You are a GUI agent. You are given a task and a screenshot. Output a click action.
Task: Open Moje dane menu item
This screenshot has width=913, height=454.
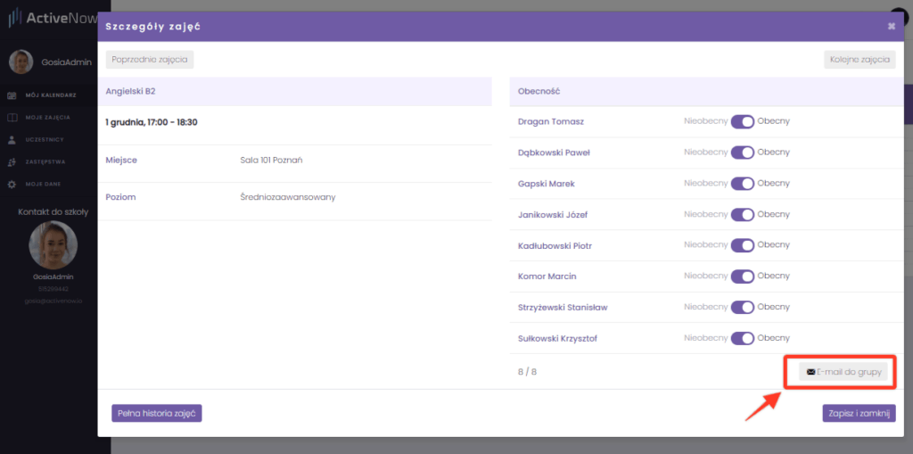43,184
